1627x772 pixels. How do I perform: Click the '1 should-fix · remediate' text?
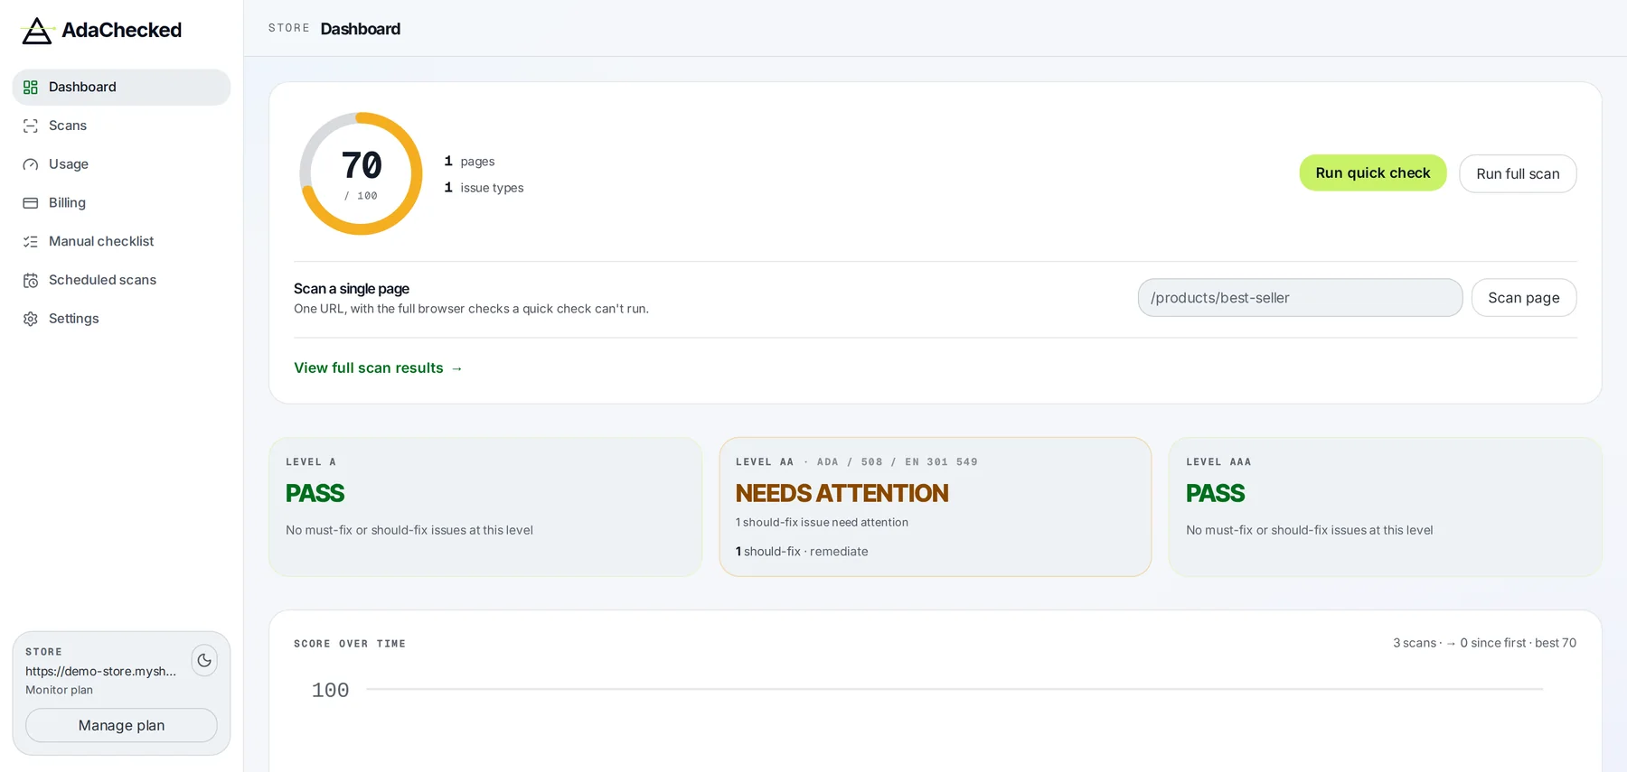coord(802,552)
